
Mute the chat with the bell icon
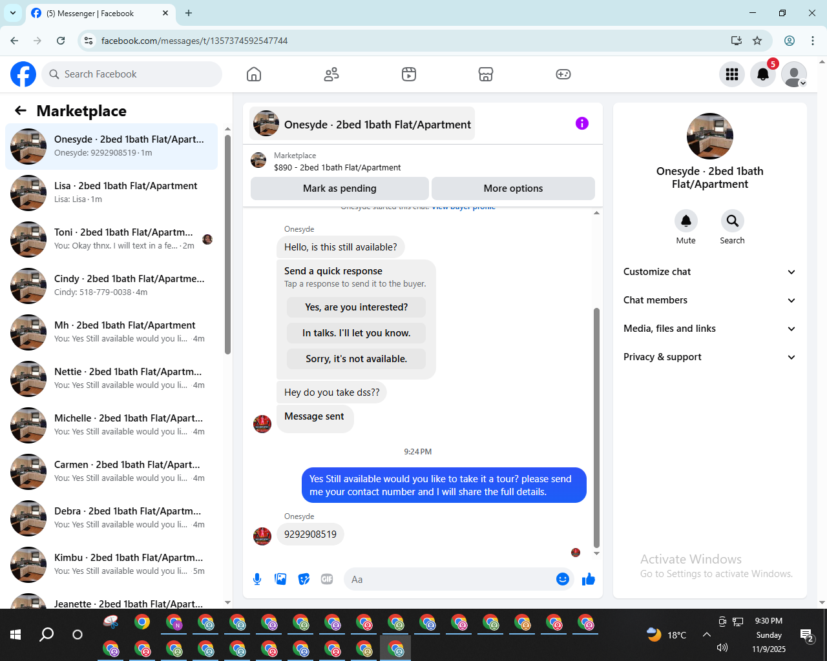click(686, 221)
